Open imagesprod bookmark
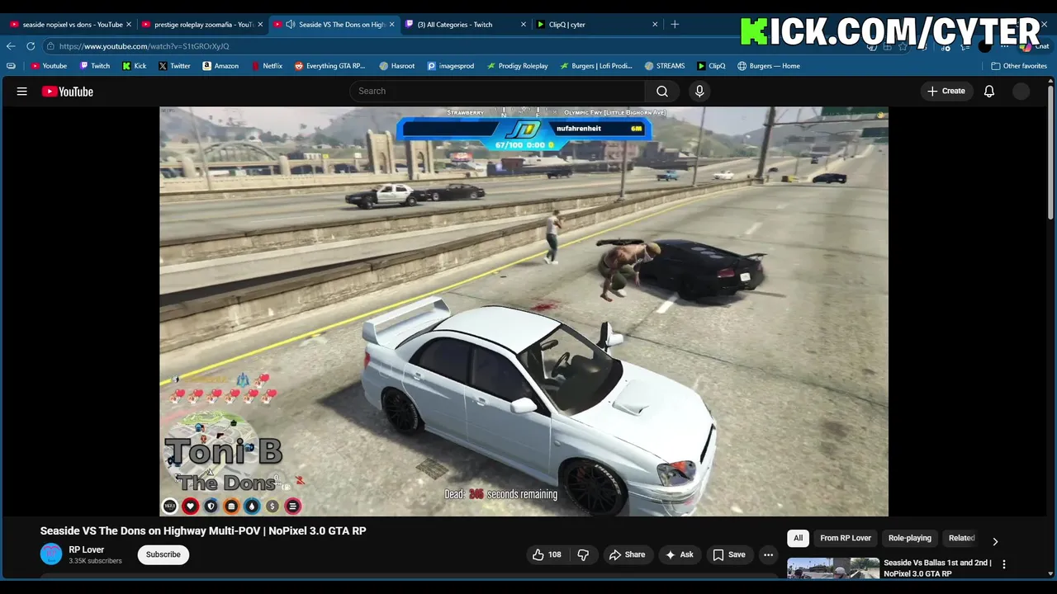Viewport: 1057px width, 594px height. coord(451,66)
